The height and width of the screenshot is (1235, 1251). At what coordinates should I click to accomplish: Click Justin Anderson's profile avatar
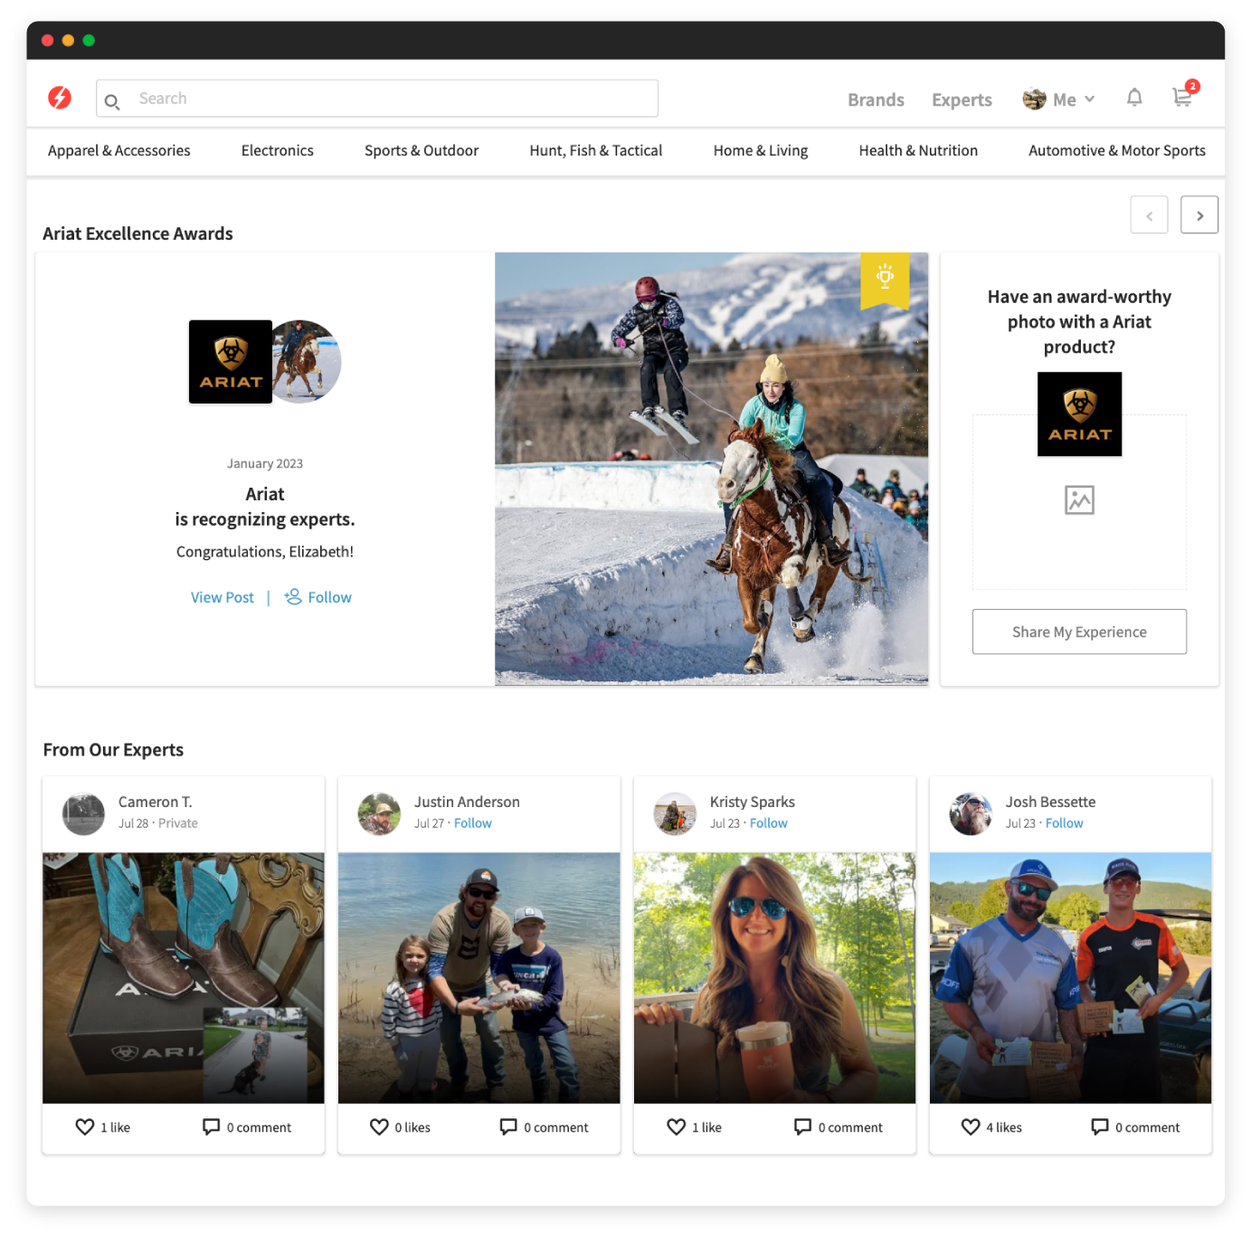[379, 813]
